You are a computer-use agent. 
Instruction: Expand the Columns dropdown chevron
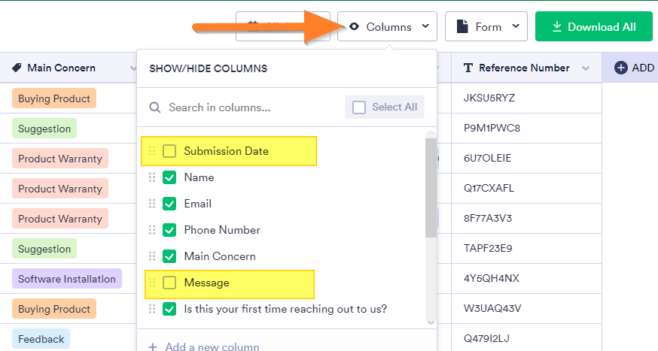click(x=425, y=27)
